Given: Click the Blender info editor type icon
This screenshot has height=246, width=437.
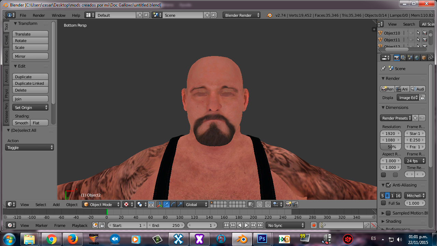Looking at the screenshot, I should click(11, 15).
